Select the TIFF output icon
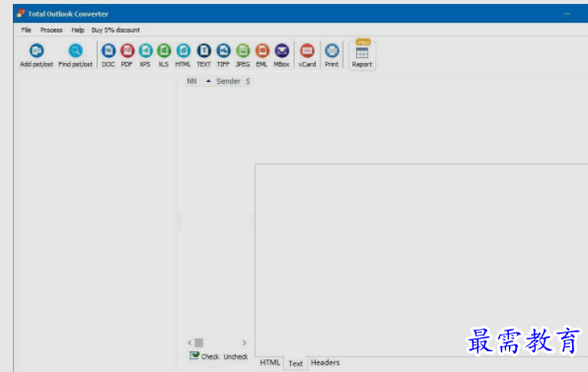Image resolution: width=588 pixels, height=372 pixels. tap(223, 55)
